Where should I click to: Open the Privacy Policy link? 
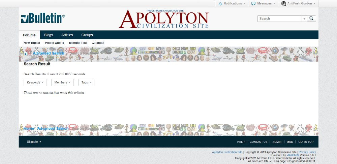(307, 152)
